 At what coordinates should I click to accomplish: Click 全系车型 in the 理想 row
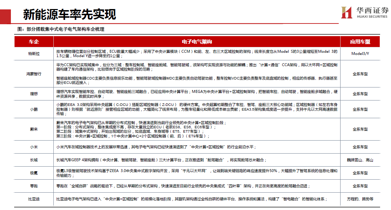[360, 94]
